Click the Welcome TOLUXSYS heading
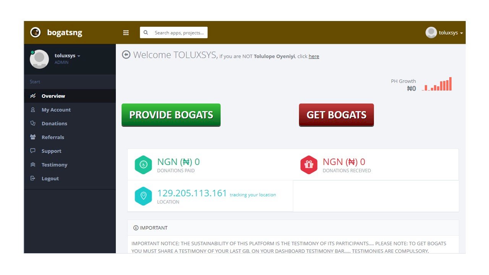489x275 pixels. (x=175, y=55)
